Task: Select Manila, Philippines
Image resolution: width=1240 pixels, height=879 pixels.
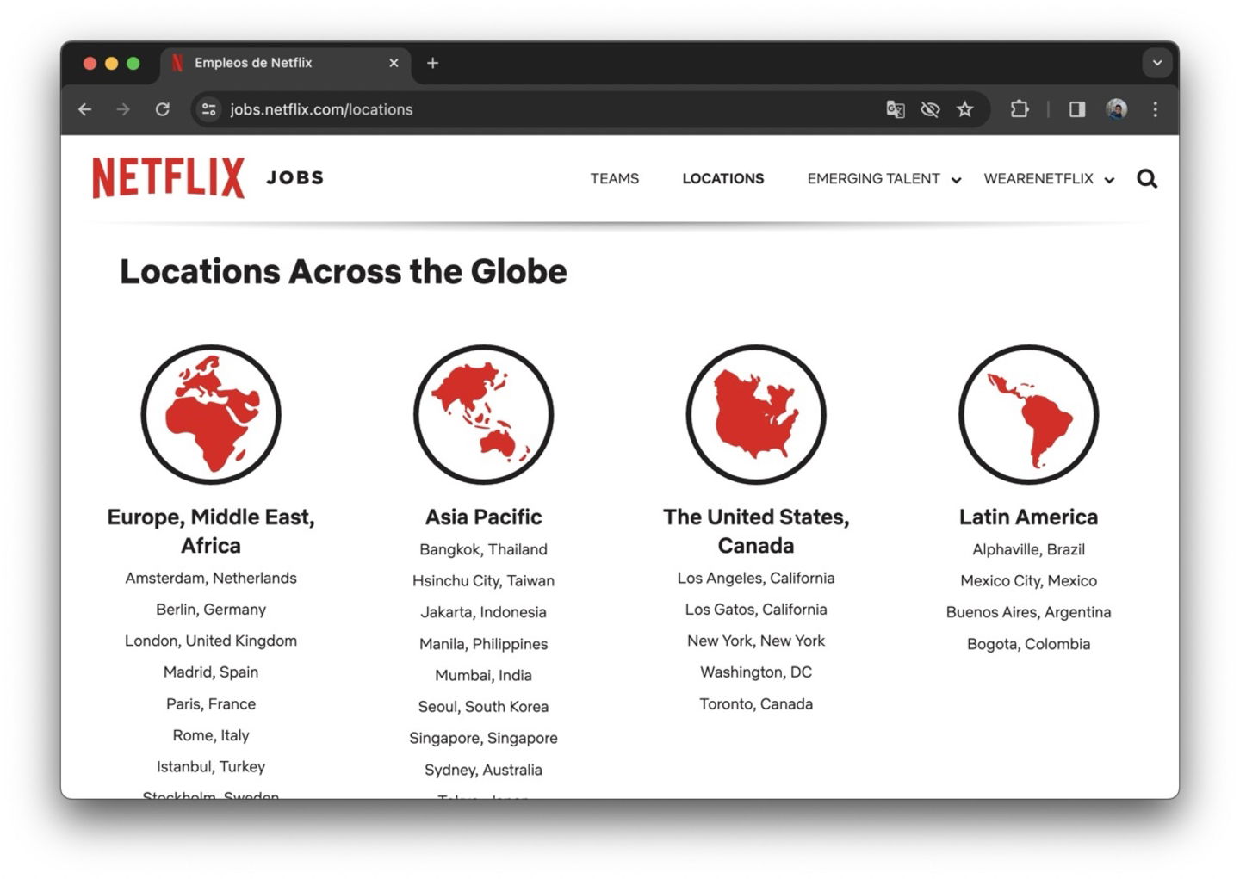Action: pos(483,644)
